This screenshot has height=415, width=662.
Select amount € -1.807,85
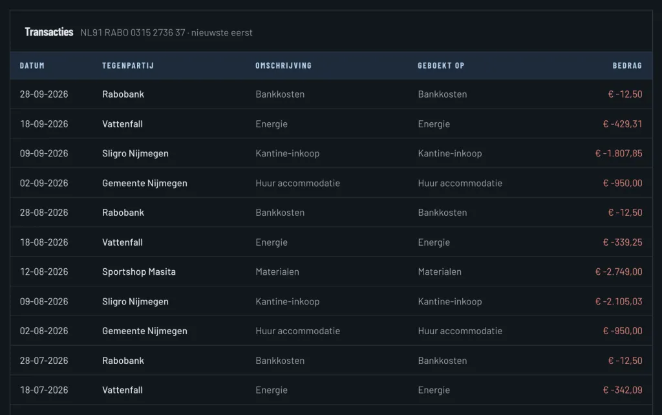point(619,153)
